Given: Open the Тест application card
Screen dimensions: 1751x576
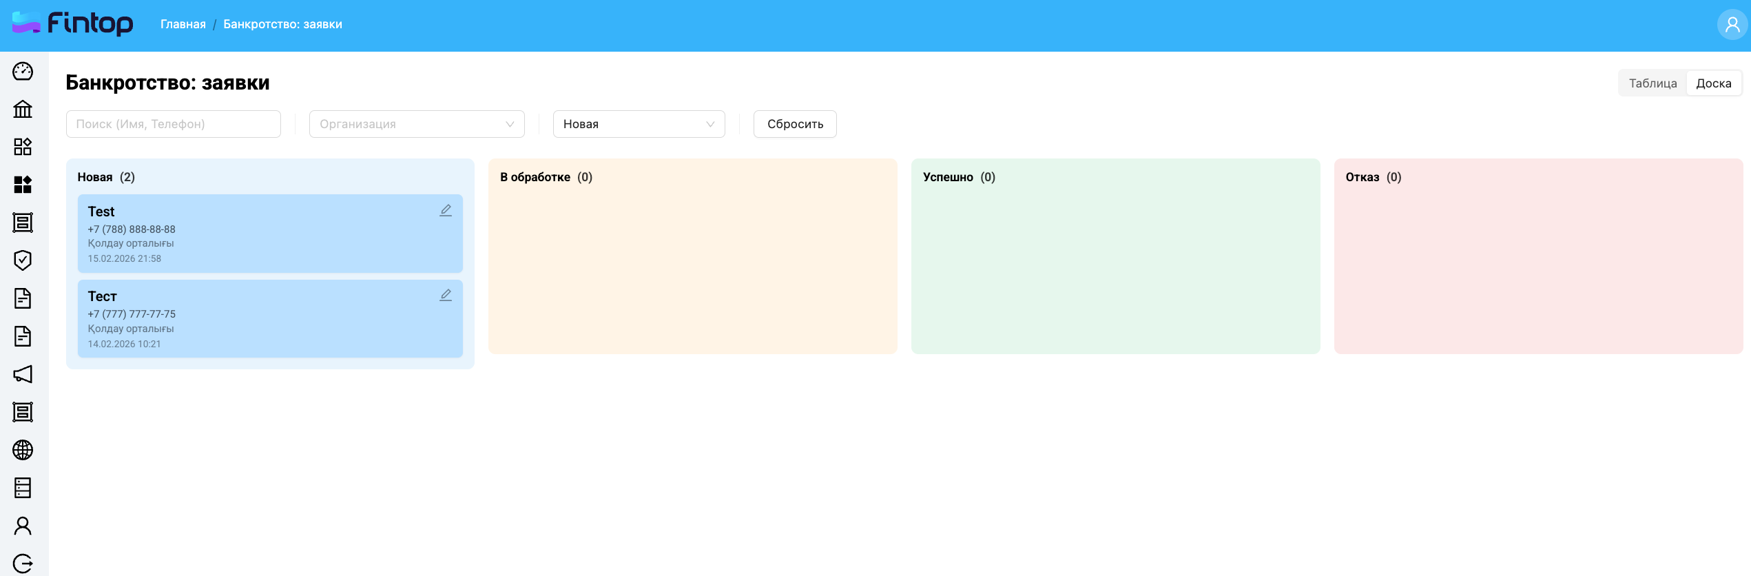Looking at the screenshot, I should 270,319.
